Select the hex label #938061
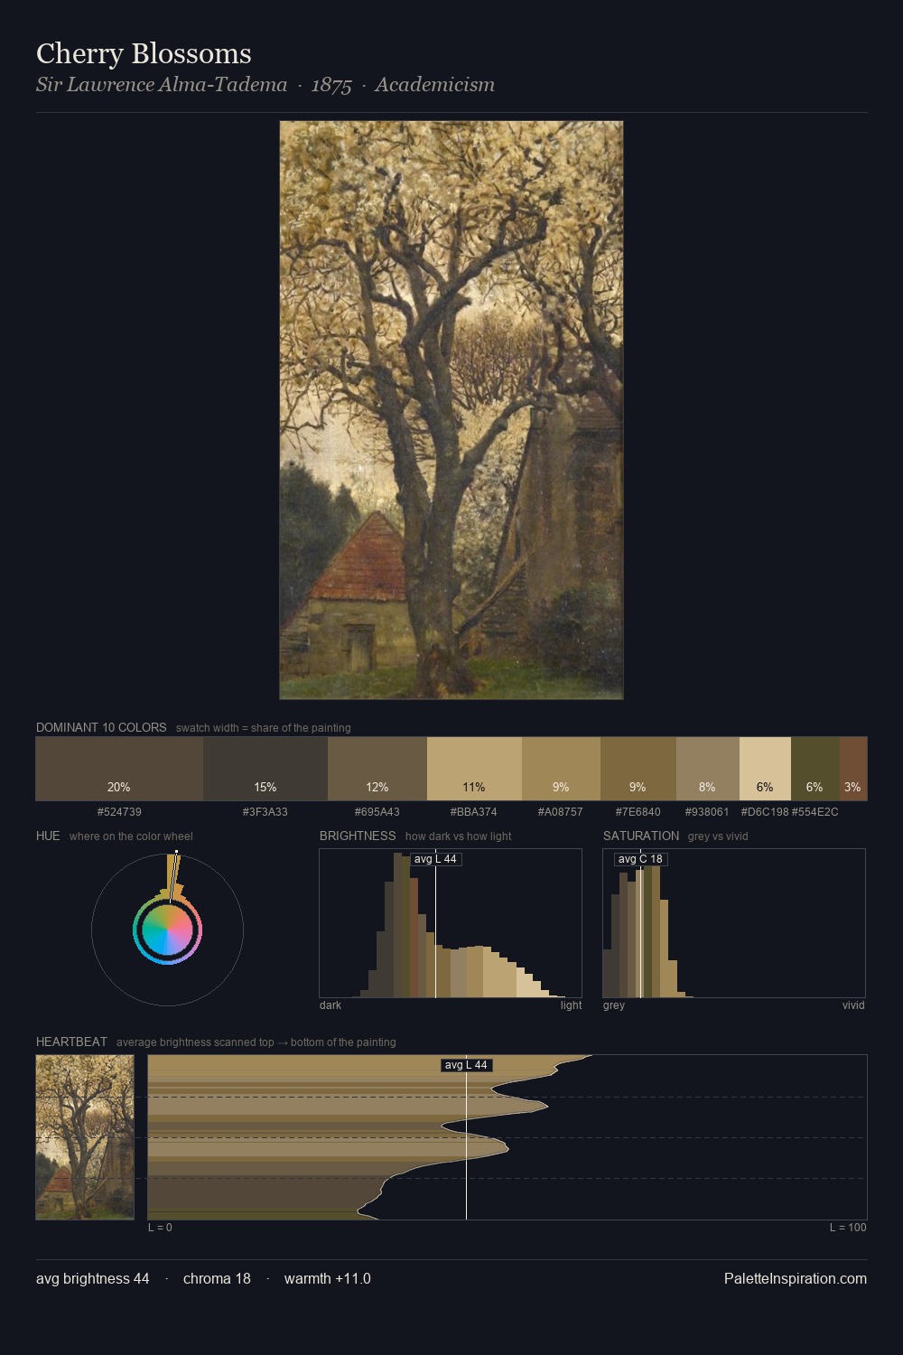 707,812
